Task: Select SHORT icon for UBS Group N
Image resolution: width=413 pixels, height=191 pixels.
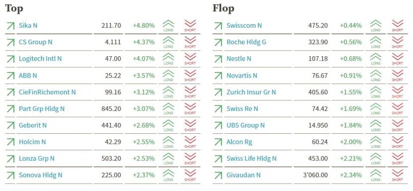Action: 398,125
